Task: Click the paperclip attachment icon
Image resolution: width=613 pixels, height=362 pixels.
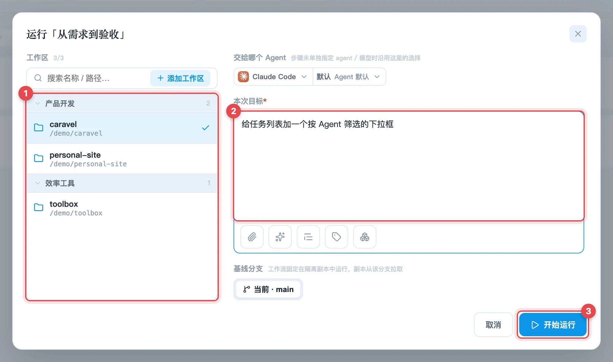Action: [x=252, y=237]
